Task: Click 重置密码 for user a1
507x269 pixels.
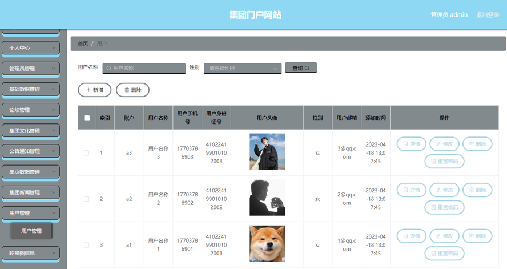Action: [x=444, y=253]
